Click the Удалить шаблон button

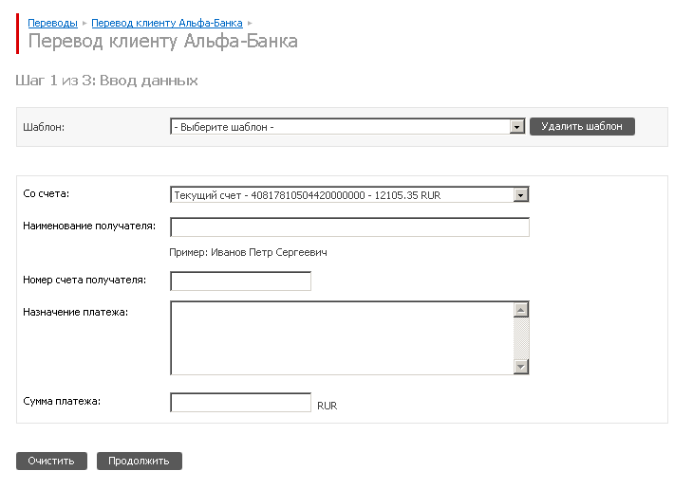(582, 126)
